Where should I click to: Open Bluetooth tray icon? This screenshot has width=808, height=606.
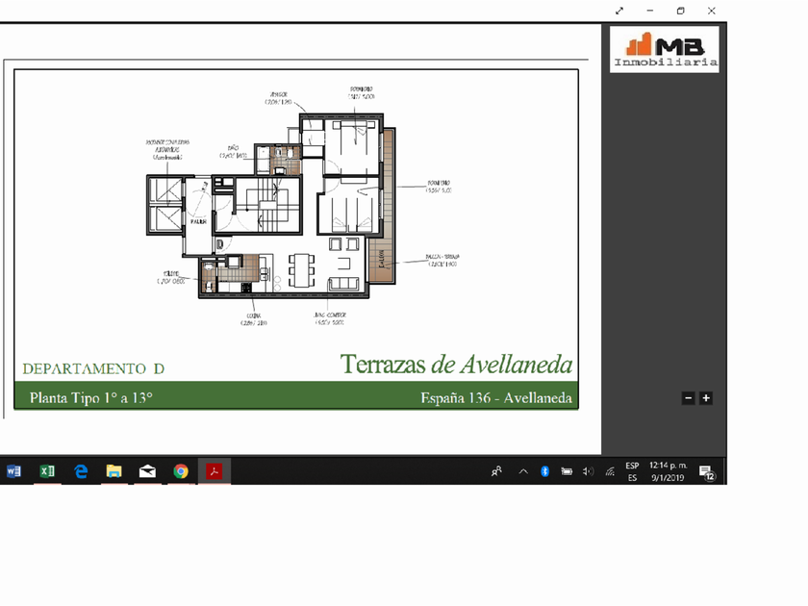pyautogui.click(x=544, y=471)
